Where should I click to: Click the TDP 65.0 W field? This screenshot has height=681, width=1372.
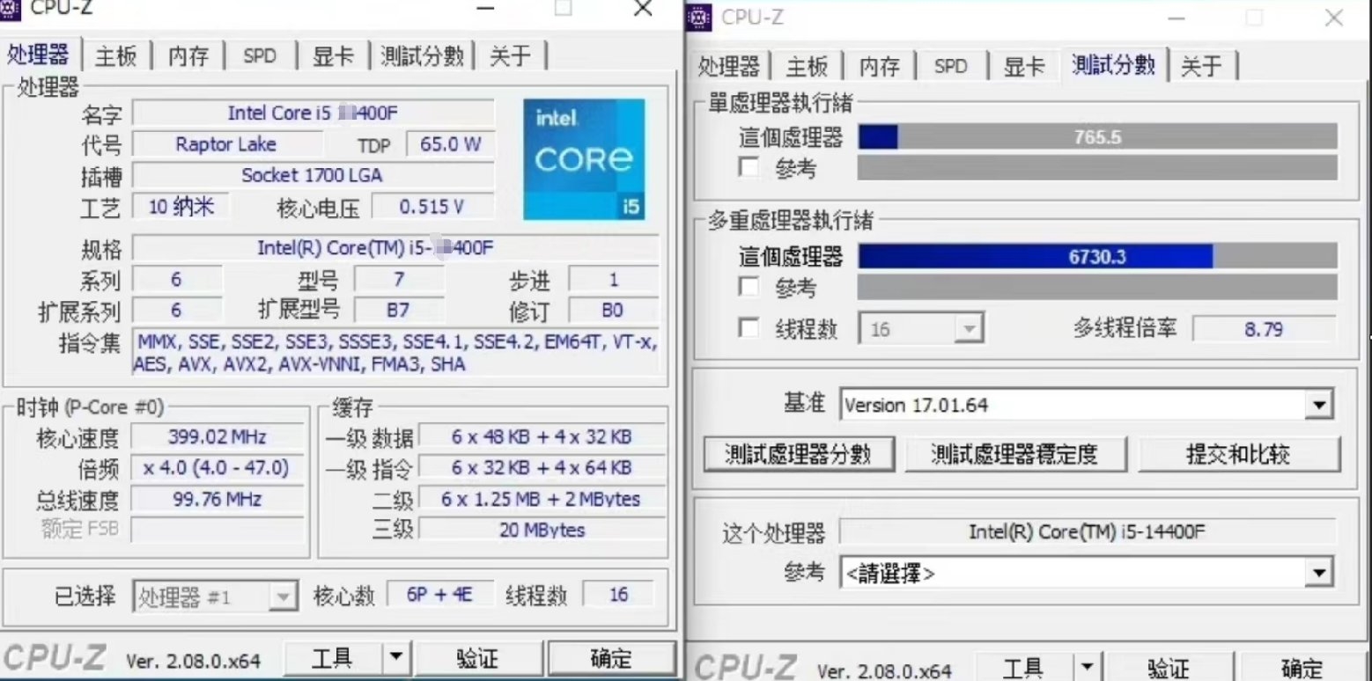click(x=451, y=144)
